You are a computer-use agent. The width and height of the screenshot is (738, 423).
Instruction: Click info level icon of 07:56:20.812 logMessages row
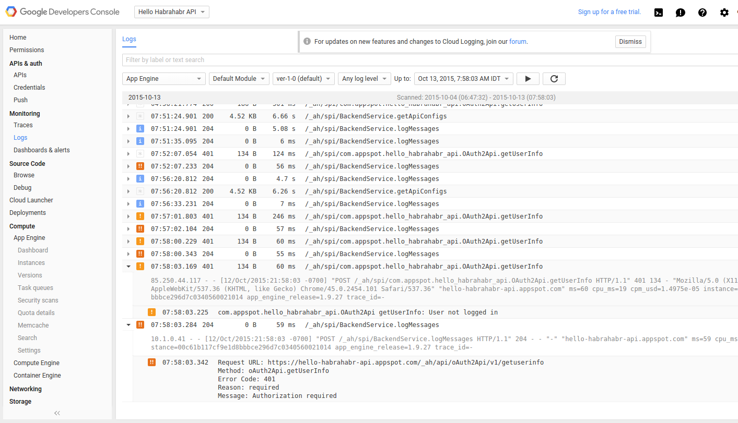(140, 179)
